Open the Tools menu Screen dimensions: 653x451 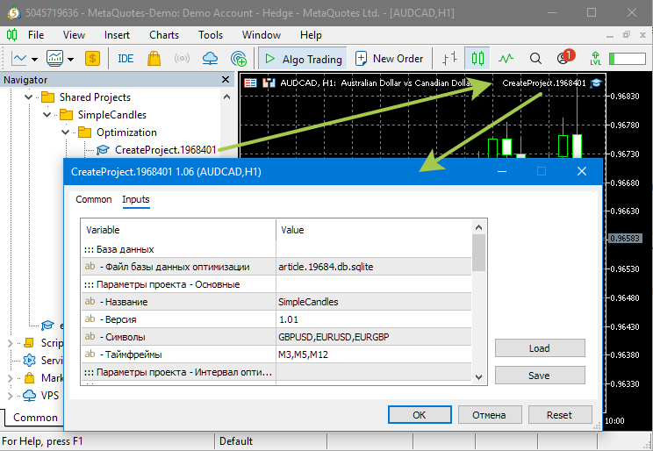click(211, 35)
